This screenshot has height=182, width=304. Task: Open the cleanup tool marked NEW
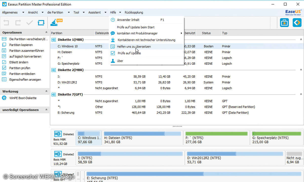[x=56, y=22]
